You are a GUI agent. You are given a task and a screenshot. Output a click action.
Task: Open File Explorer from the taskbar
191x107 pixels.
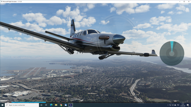pyautogui.click(x=56, y=105)
